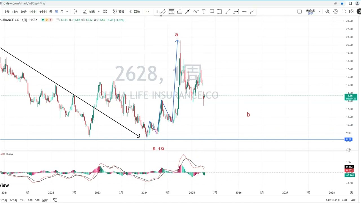
Task: Expand the indicator templates dropdown arrow
Action: [99, 12]
